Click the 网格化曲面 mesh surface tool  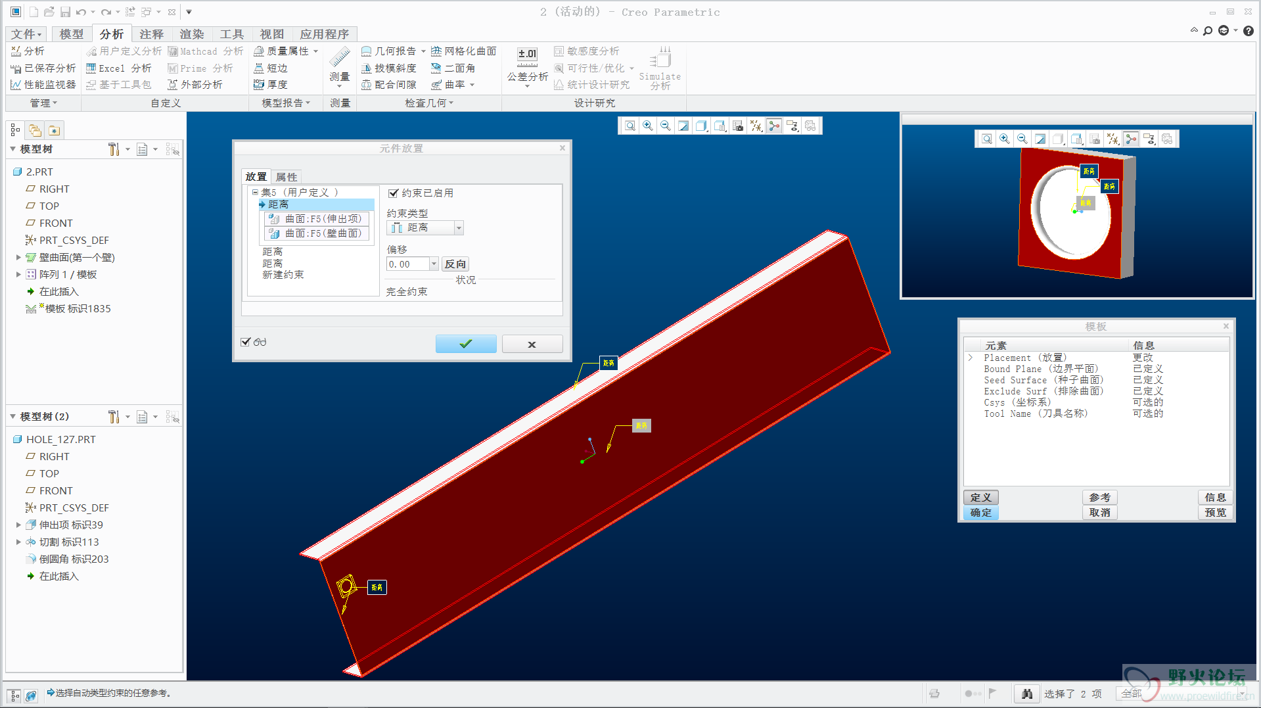point(464,51)
